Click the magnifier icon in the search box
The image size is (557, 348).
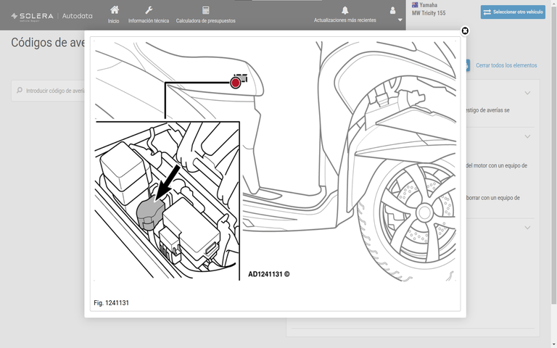pyautogui.click(x=18, y=91)
